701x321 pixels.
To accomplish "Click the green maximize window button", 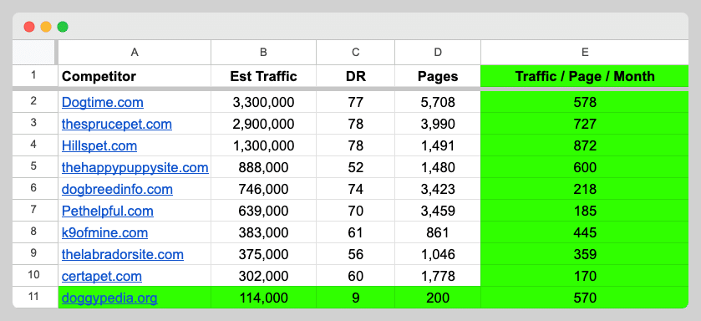I will coord(63,27).
